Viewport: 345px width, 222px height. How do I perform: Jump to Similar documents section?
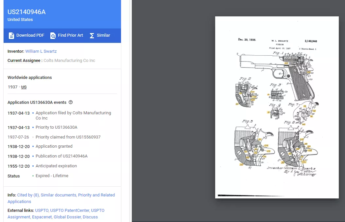(58, 195)
